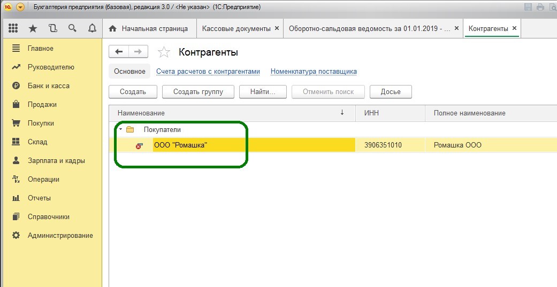Click the shopping bag icon for Продажи

(16, 104)
